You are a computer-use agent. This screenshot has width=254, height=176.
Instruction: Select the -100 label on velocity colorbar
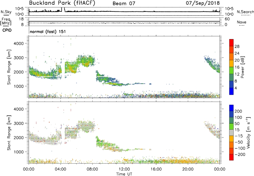point(240,148)
